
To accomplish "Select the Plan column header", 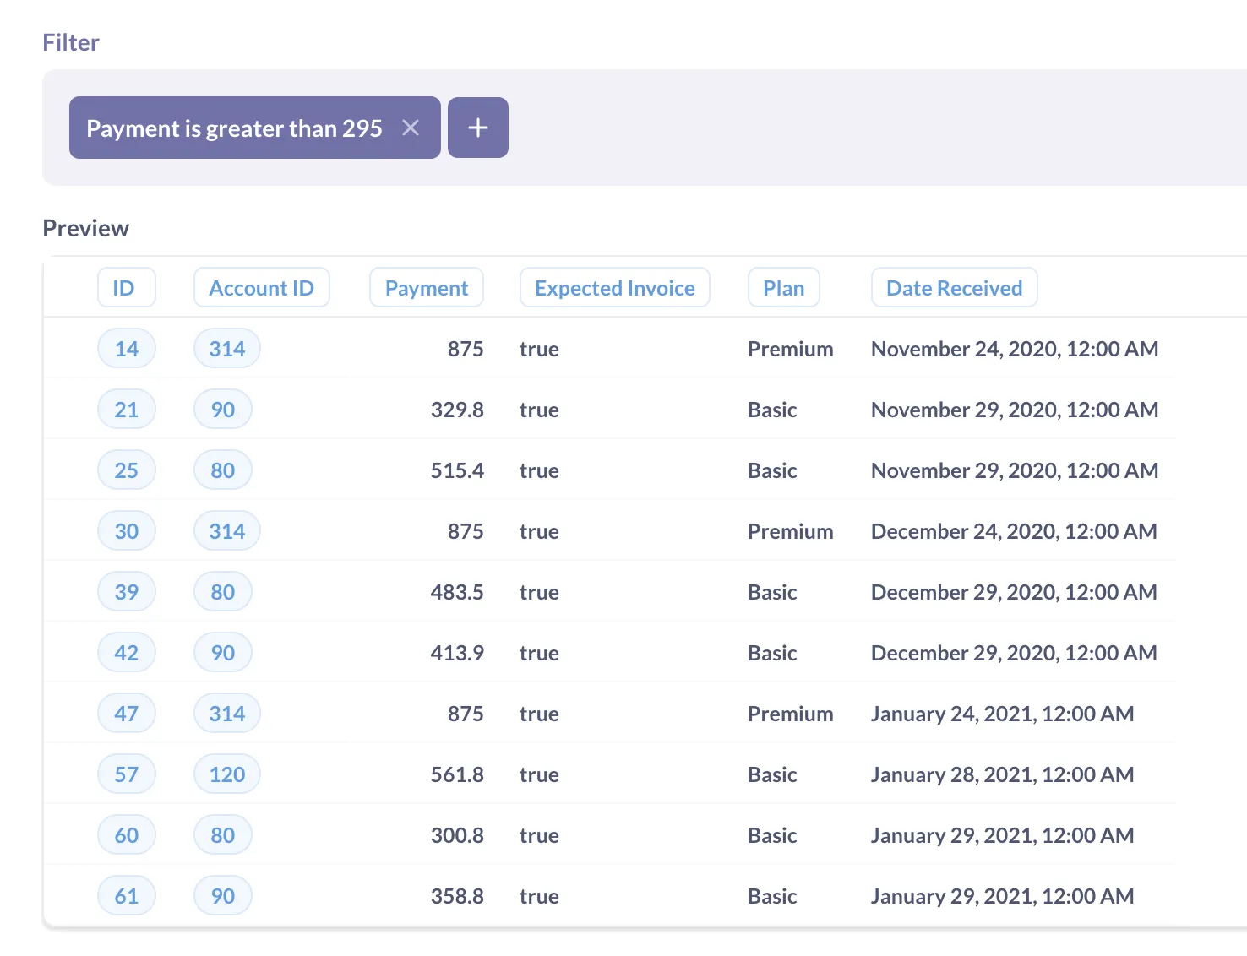I will [783, 288].
